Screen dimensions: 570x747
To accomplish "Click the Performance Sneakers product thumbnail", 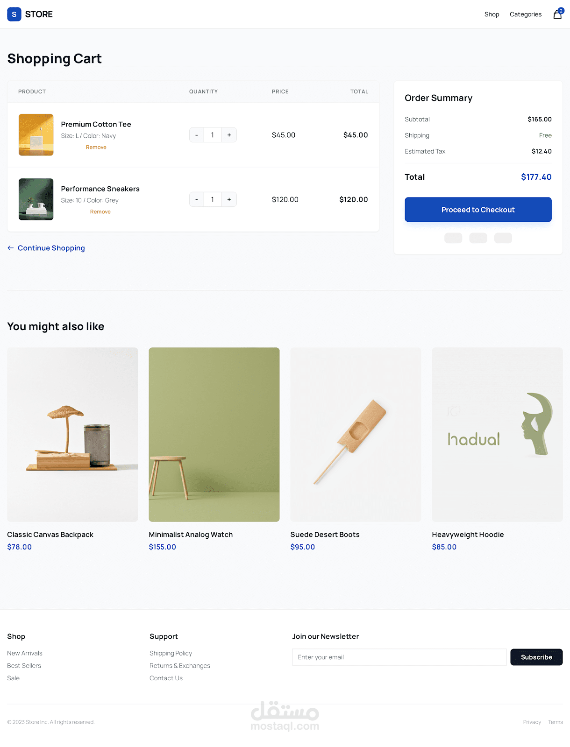I will tap(36, 199).
